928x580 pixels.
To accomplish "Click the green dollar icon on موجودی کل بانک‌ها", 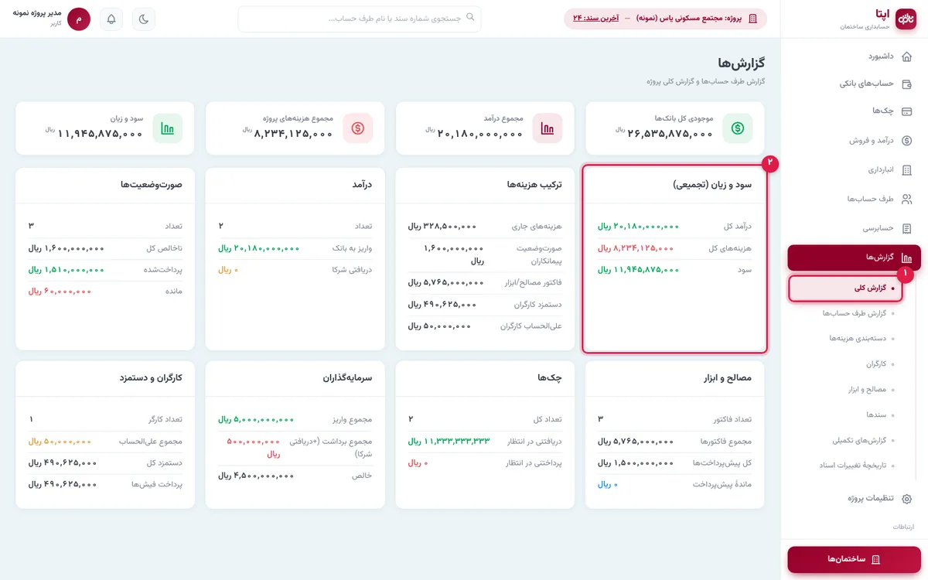I will pos(738,128).
